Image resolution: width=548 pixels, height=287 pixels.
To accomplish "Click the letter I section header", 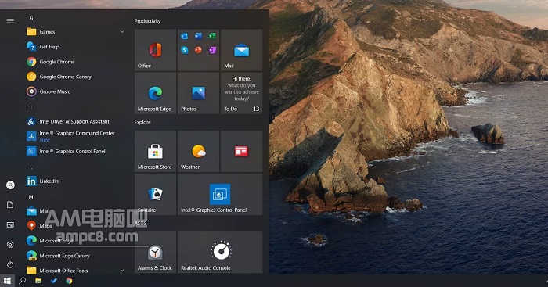I will [x=31, y=108].
